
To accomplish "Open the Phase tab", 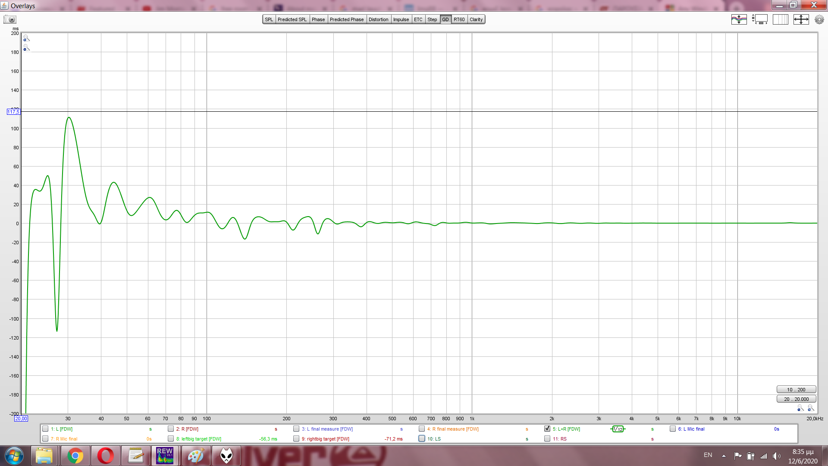I will (x=318, y=19).
